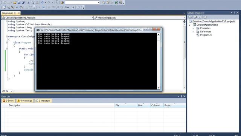241x136 pixels.
Task: Click the Save disk icon in toolbar
Action: (19, 3)
